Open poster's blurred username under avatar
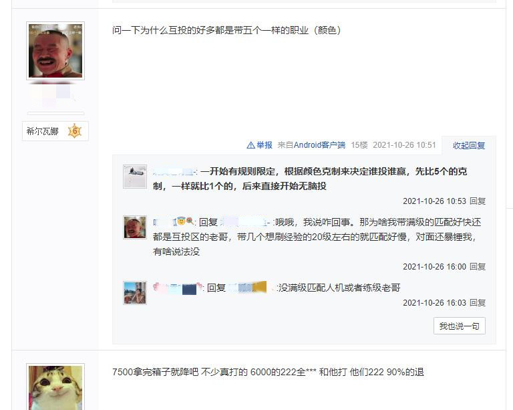 coord(52,95)
